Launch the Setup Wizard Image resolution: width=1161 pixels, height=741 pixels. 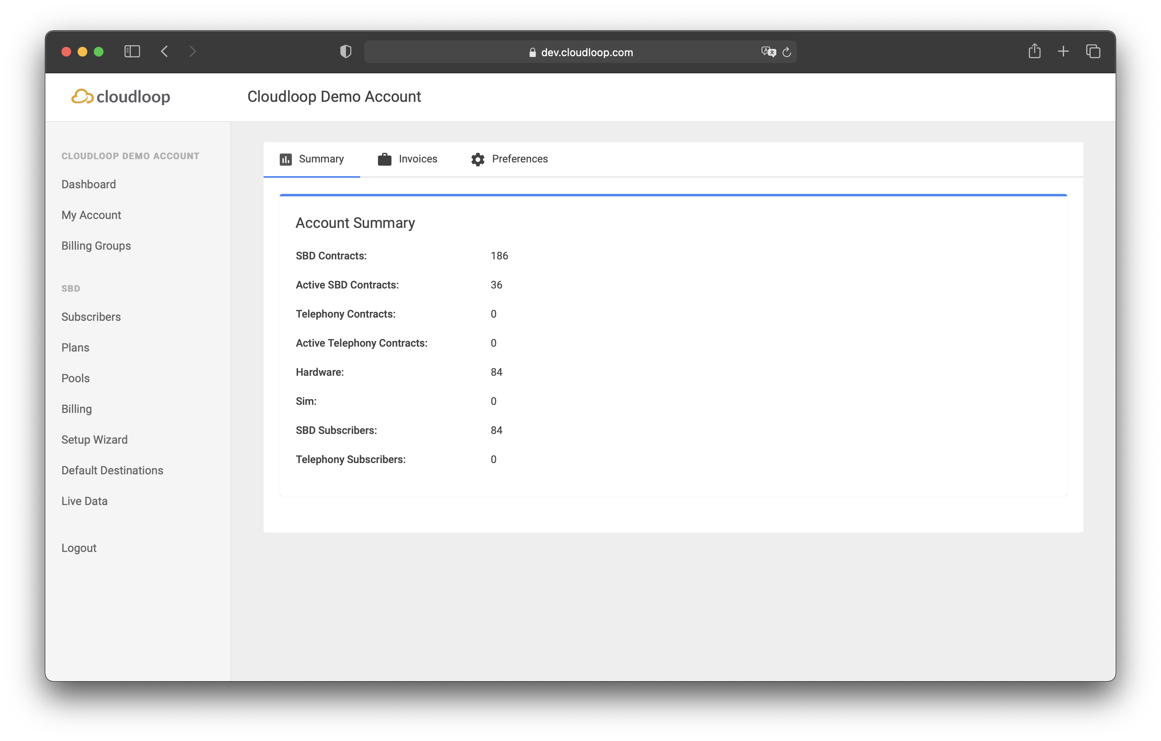tap(95, 440)
